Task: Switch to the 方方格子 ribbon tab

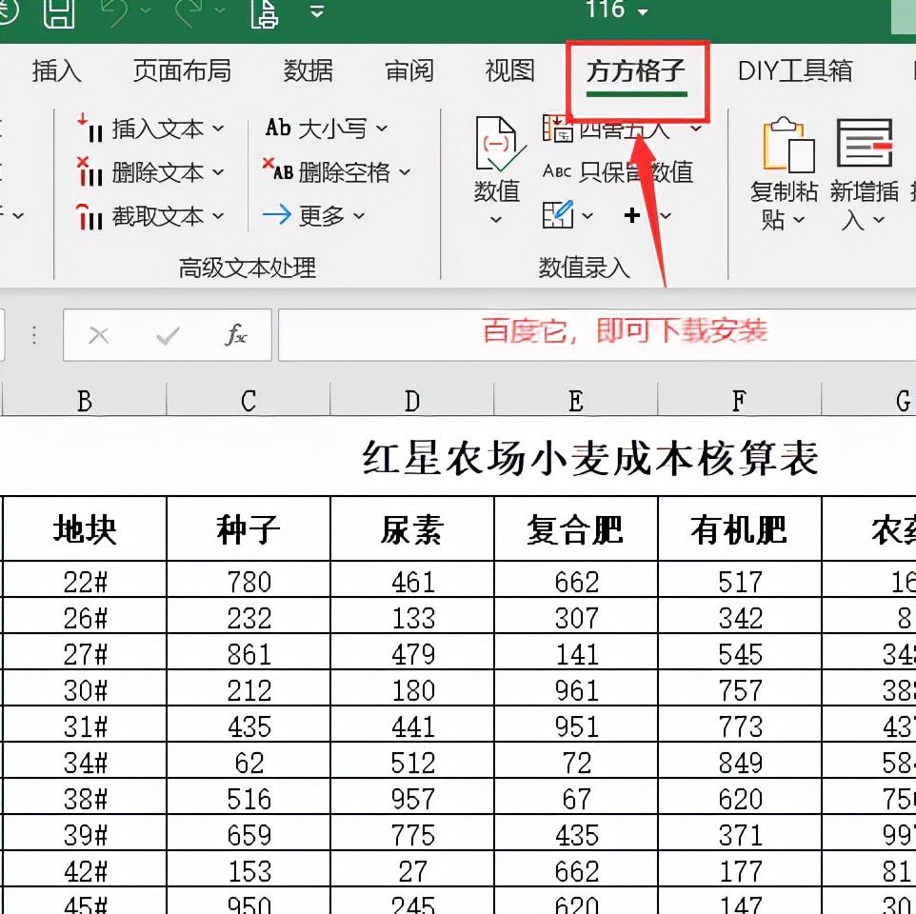Action: coord(636,70)
